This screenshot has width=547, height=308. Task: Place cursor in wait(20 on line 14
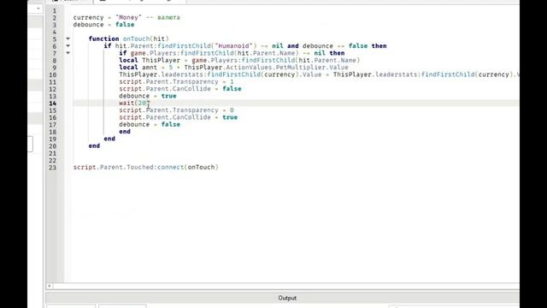tap(134, 103)
